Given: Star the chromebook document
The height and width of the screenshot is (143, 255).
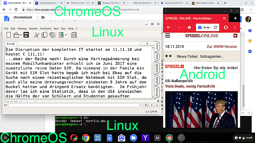Looking at the screenshot, I should click(x=38, y=17).
